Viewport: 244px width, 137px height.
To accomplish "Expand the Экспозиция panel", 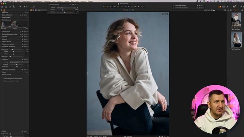I will 1,32.
